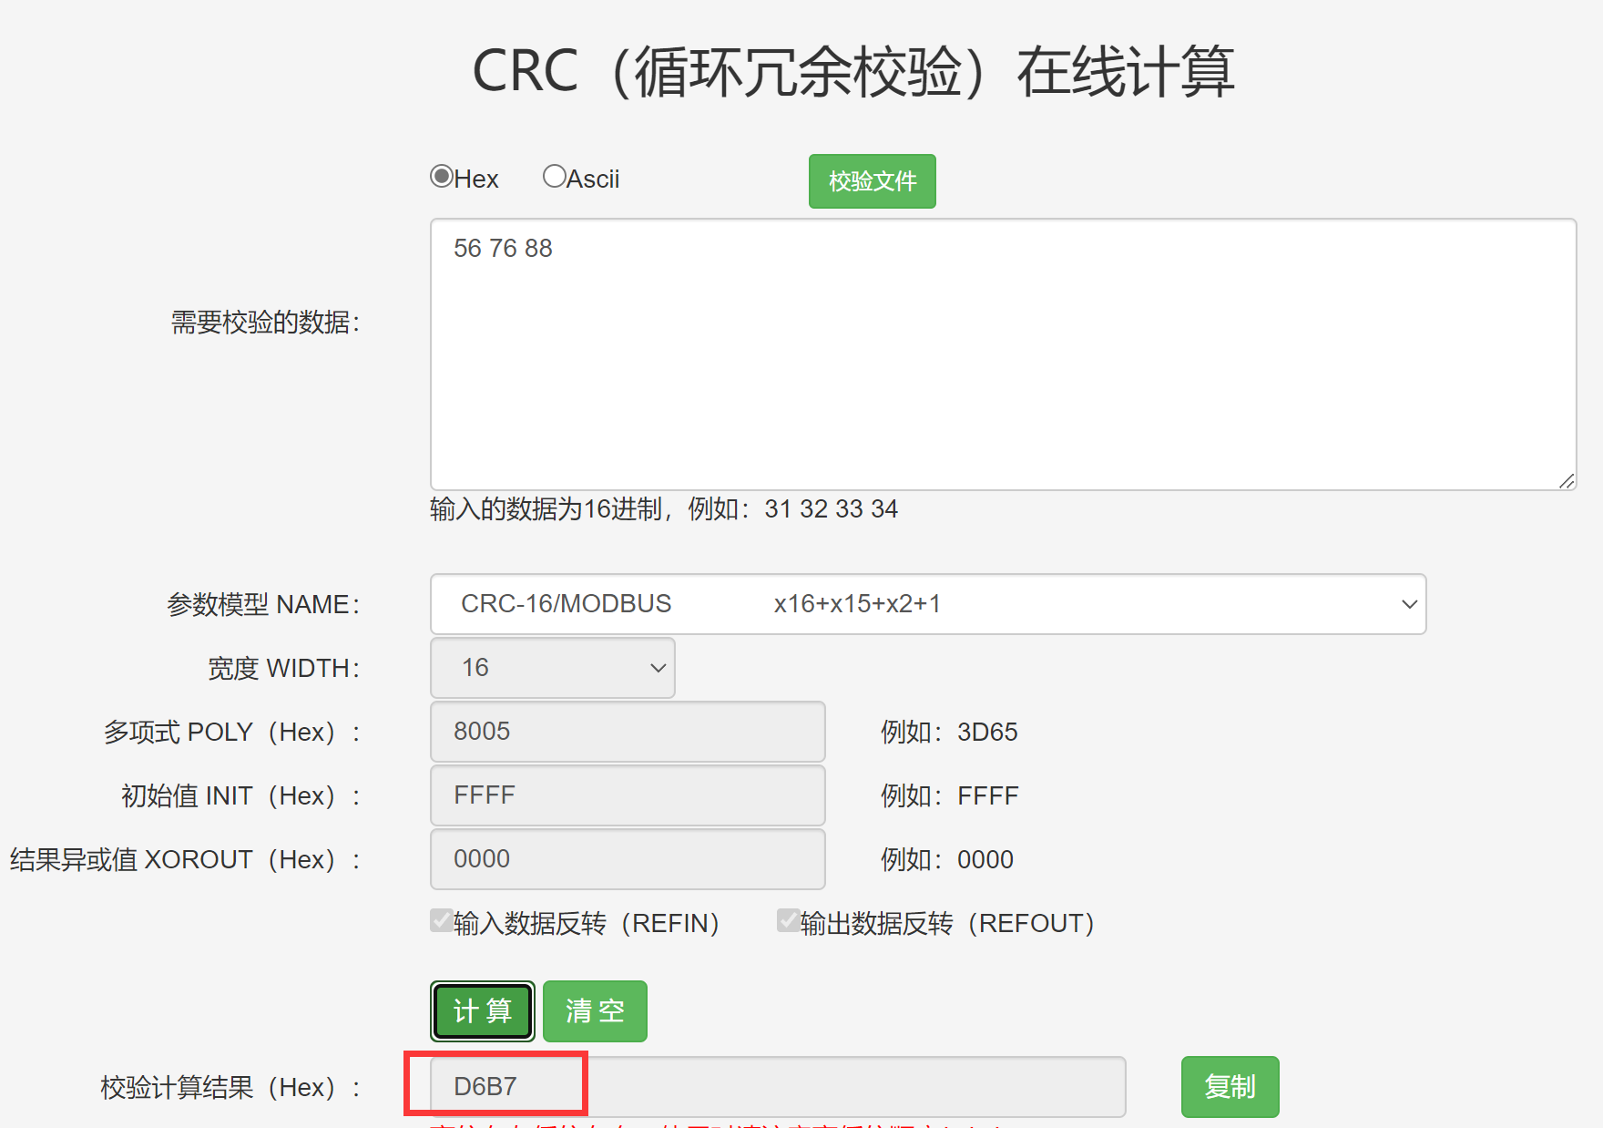Enable the REFIN input data reversal checkbox
The height and width of the screenshot is (1128, 1603).
[440, 922]
